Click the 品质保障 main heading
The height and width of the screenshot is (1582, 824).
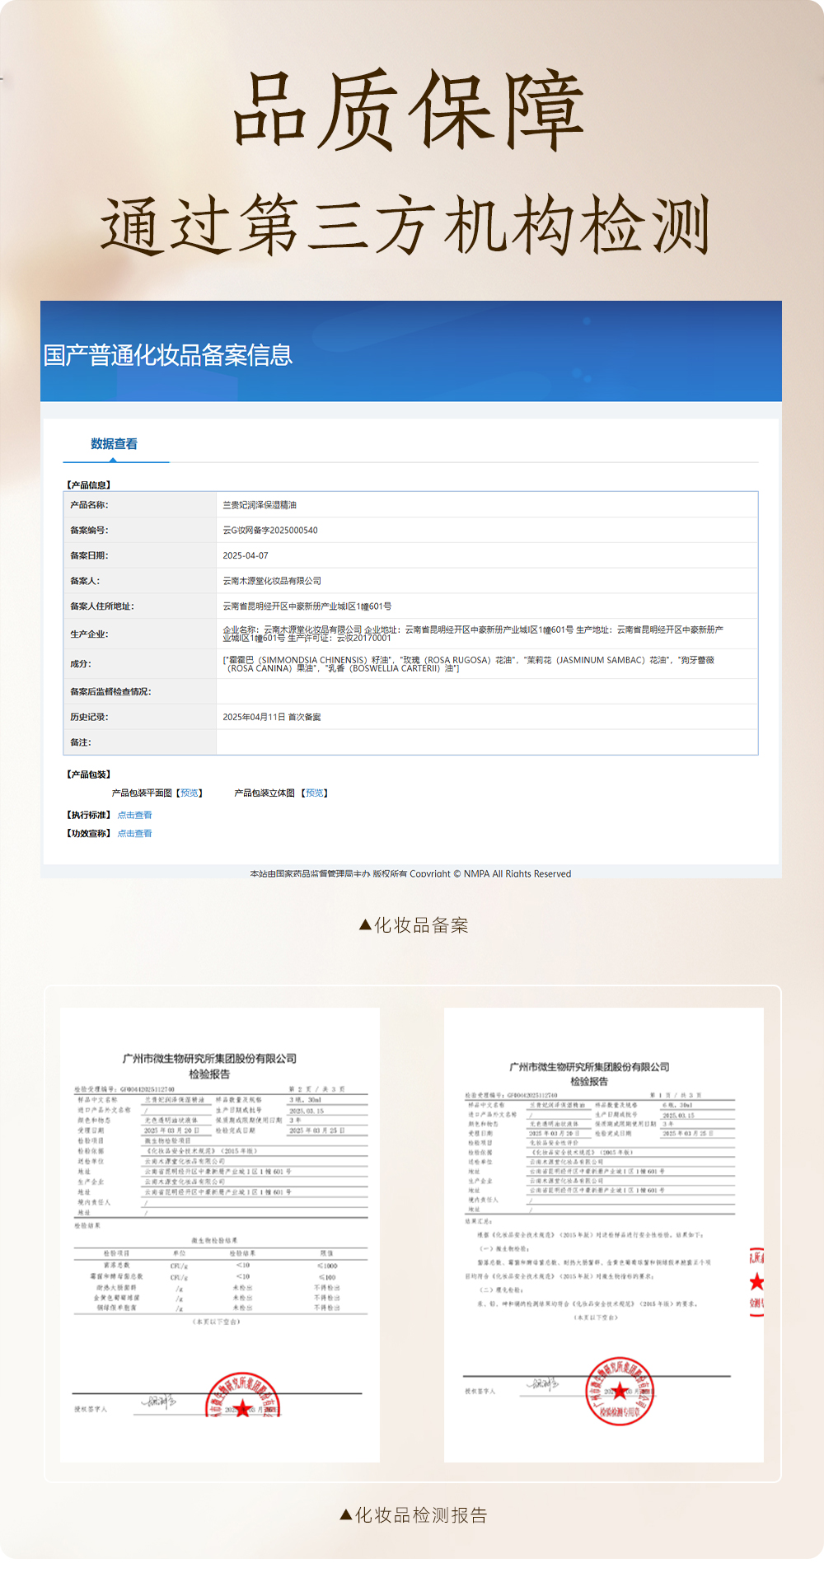410,110
